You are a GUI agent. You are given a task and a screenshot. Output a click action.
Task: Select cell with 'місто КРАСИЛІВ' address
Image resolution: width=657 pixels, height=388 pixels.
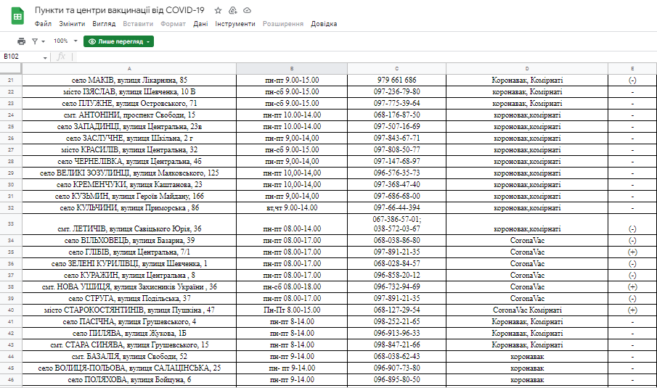pos(129,149)
